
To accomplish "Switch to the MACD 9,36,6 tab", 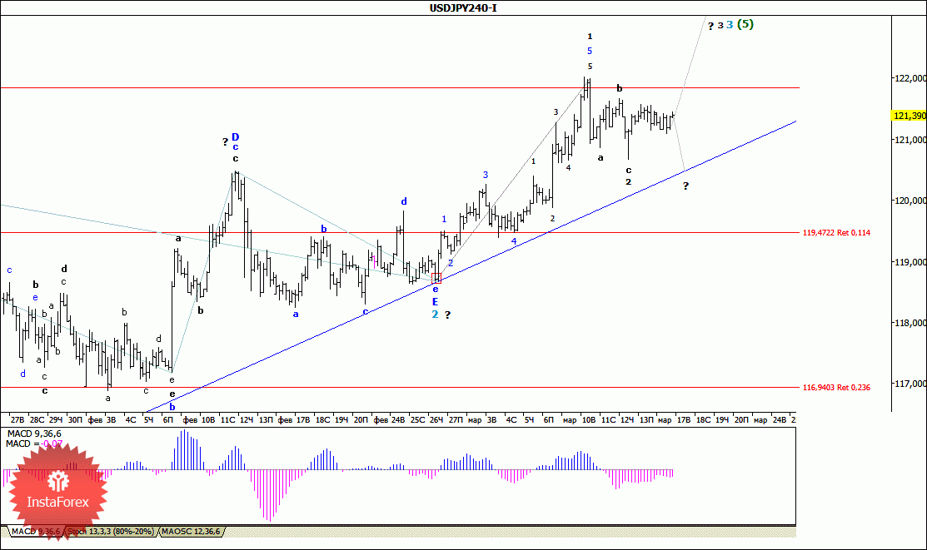I will (36, 532).
